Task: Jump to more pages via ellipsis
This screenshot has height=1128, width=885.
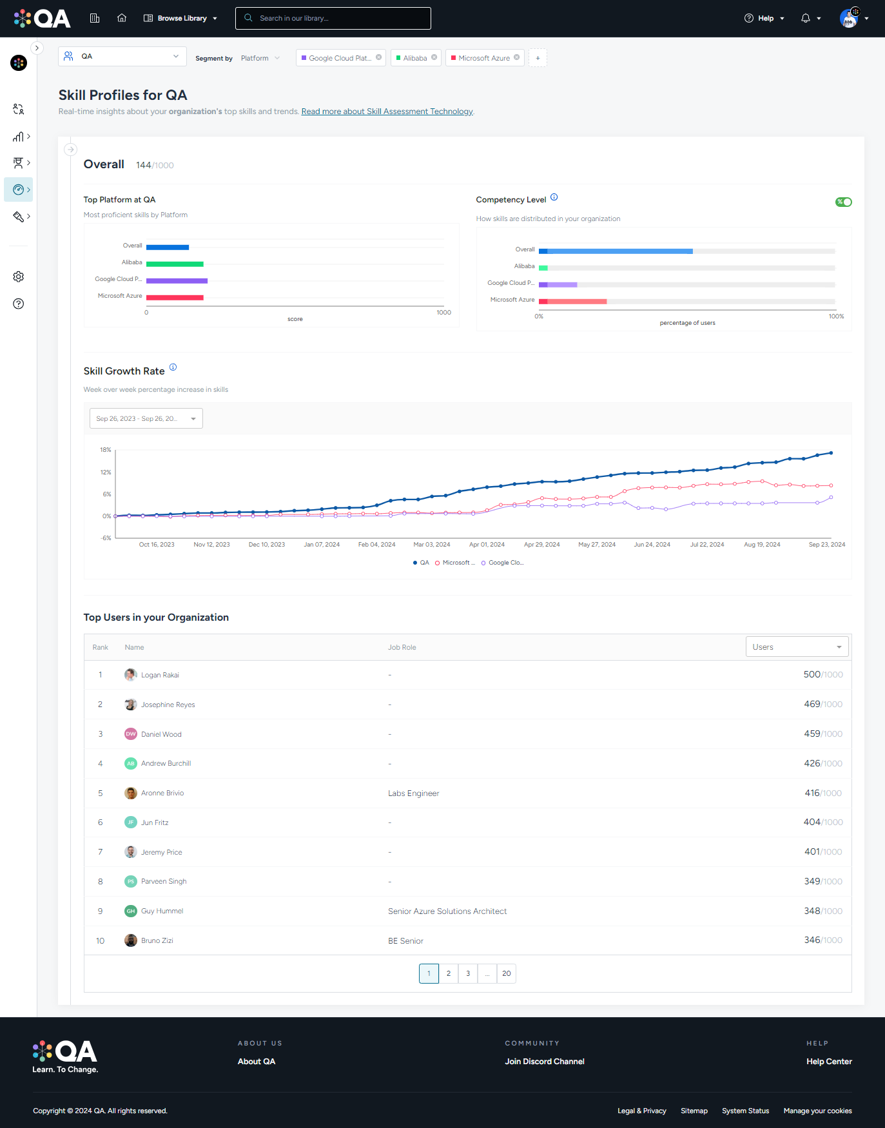Action: [487, 973]
